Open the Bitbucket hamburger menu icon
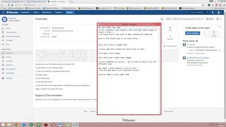Image resolution: width=226 pixels, height=127 pixels. coord(3,12)
